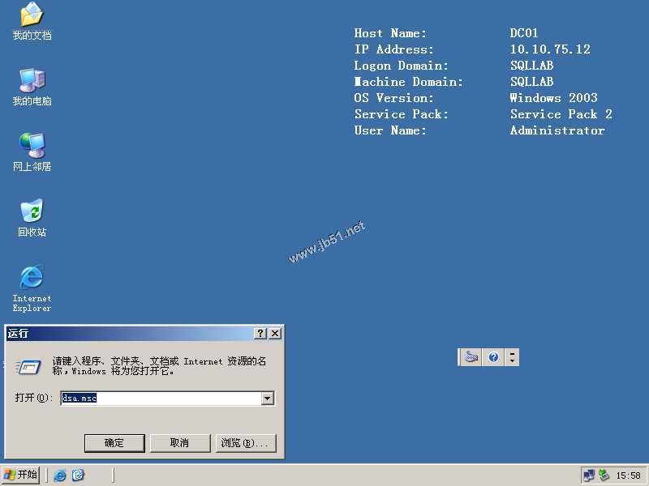The image size is (649, 486).
Task: Open the 开始 Start menu
Action: 21,475
